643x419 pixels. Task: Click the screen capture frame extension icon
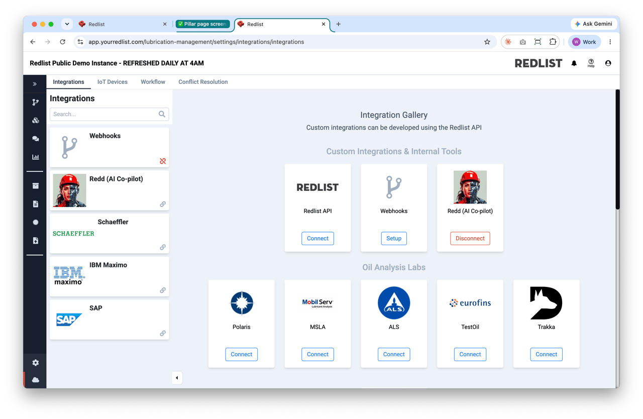538,42
